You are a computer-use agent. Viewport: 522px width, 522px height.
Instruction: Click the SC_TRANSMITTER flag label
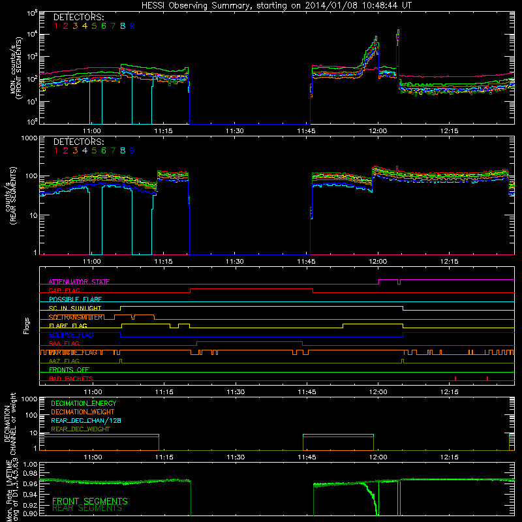click(x=76, y=317)
